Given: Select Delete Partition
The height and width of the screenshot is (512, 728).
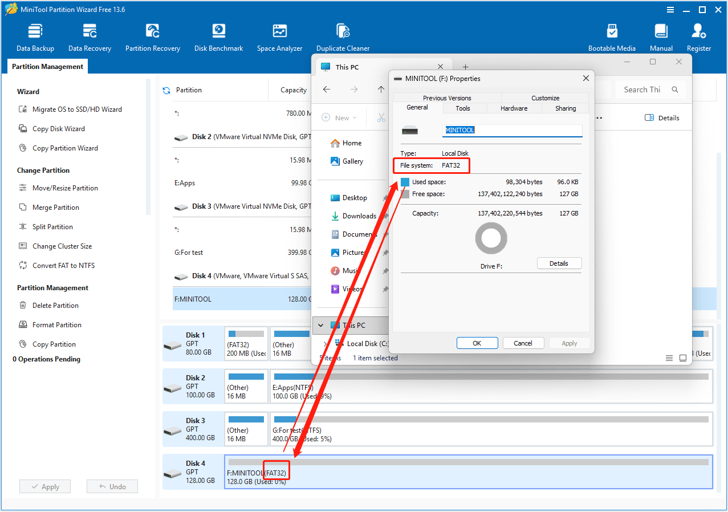Looking at the screenshot, I should (48, 306).
